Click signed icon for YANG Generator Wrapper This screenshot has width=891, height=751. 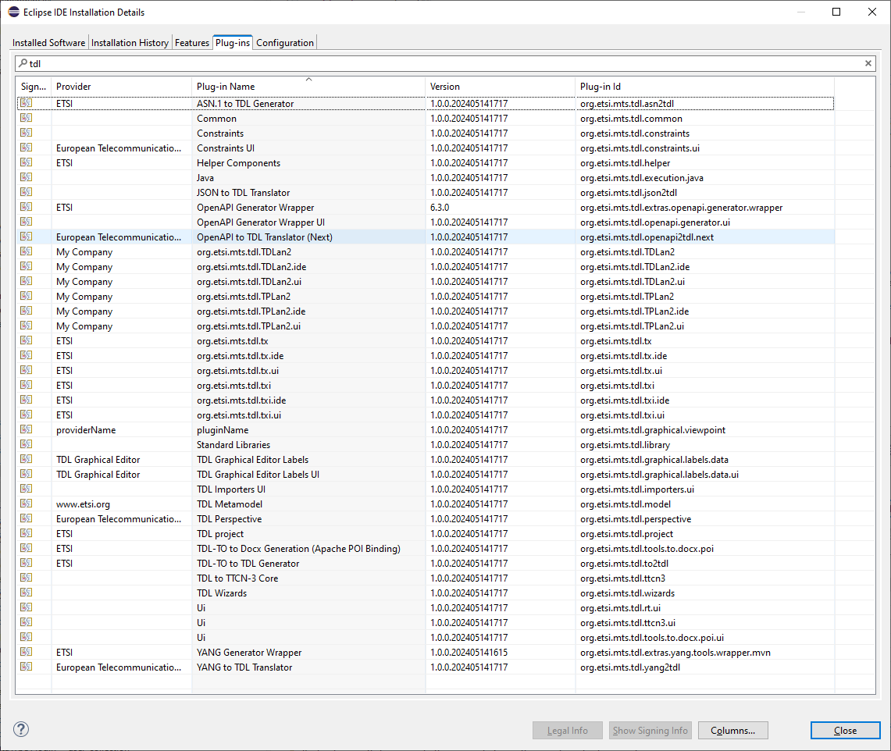pos(26,652)
